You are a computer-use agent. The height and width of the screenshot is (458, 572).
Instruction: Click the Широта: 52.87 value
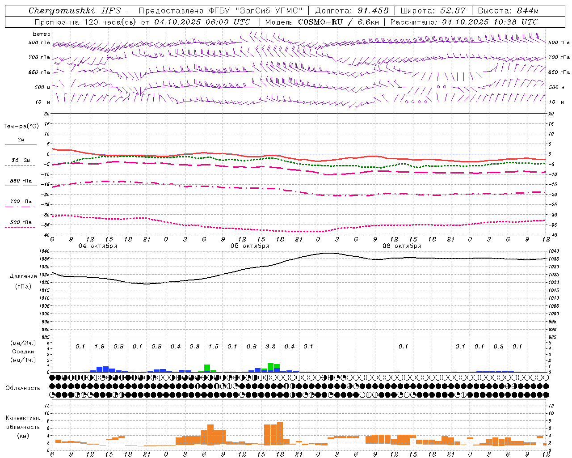coord(433,11)
